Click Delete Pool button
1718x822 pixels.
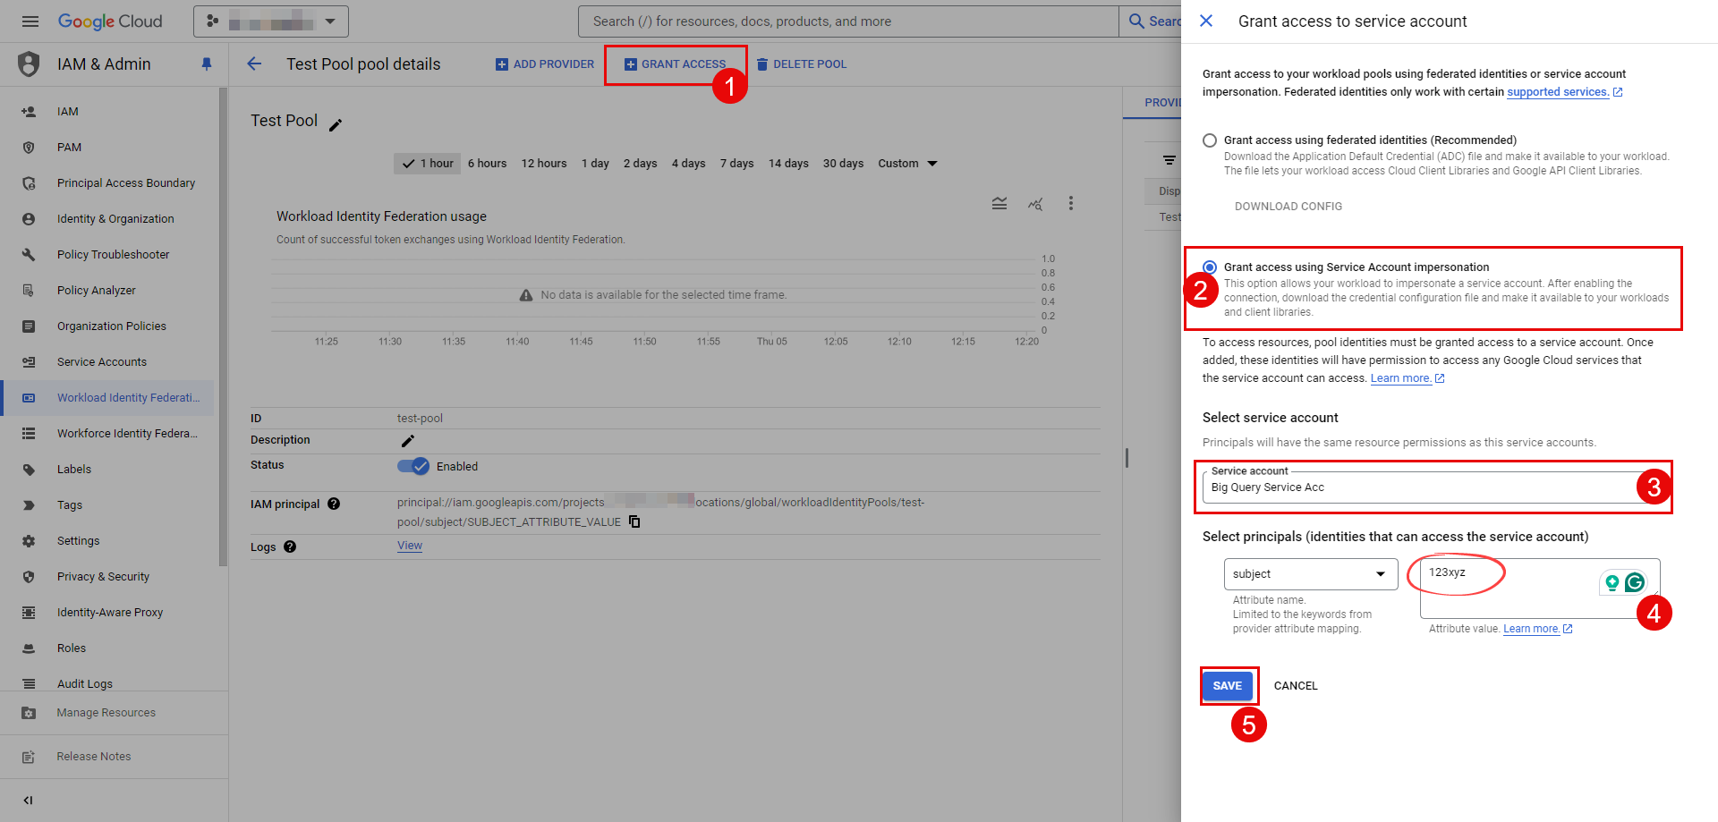click(x=802, y=64)
